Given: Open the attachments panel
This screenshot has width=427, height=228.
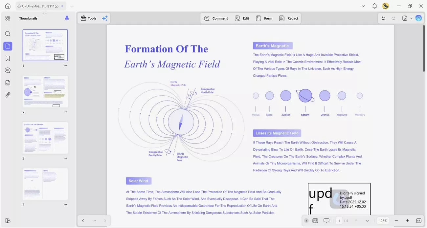Looking at the screenshot, I should (8, 95).
